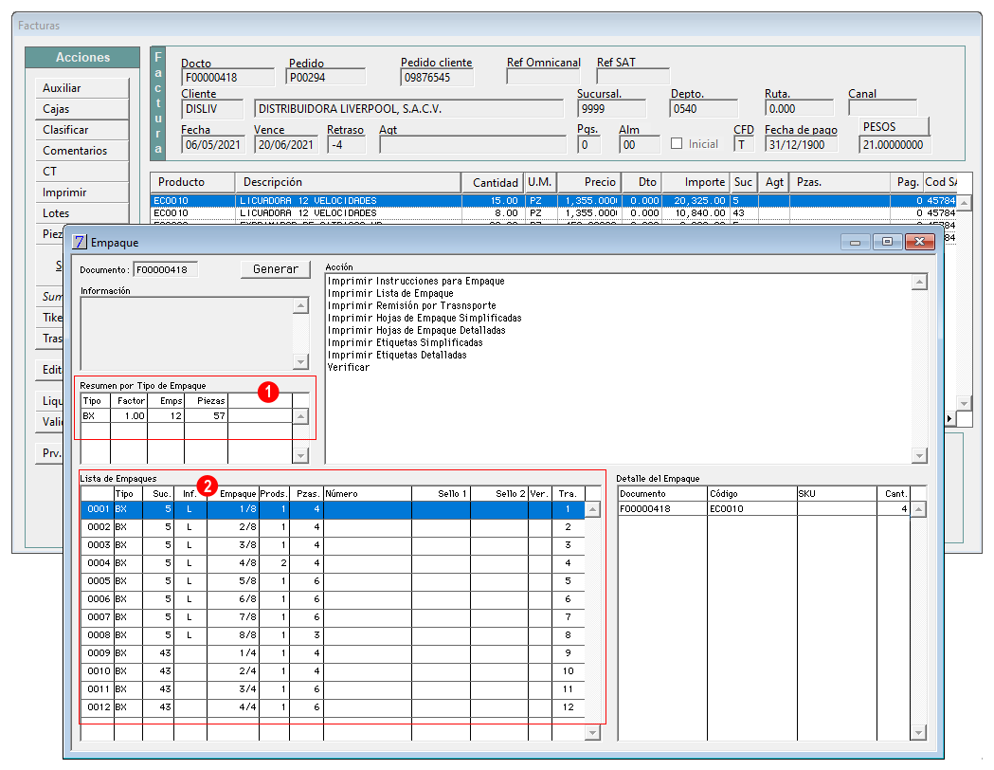The image size is (994, 770).
Task: Select empaque row 0012
Action: pos(333,707)
